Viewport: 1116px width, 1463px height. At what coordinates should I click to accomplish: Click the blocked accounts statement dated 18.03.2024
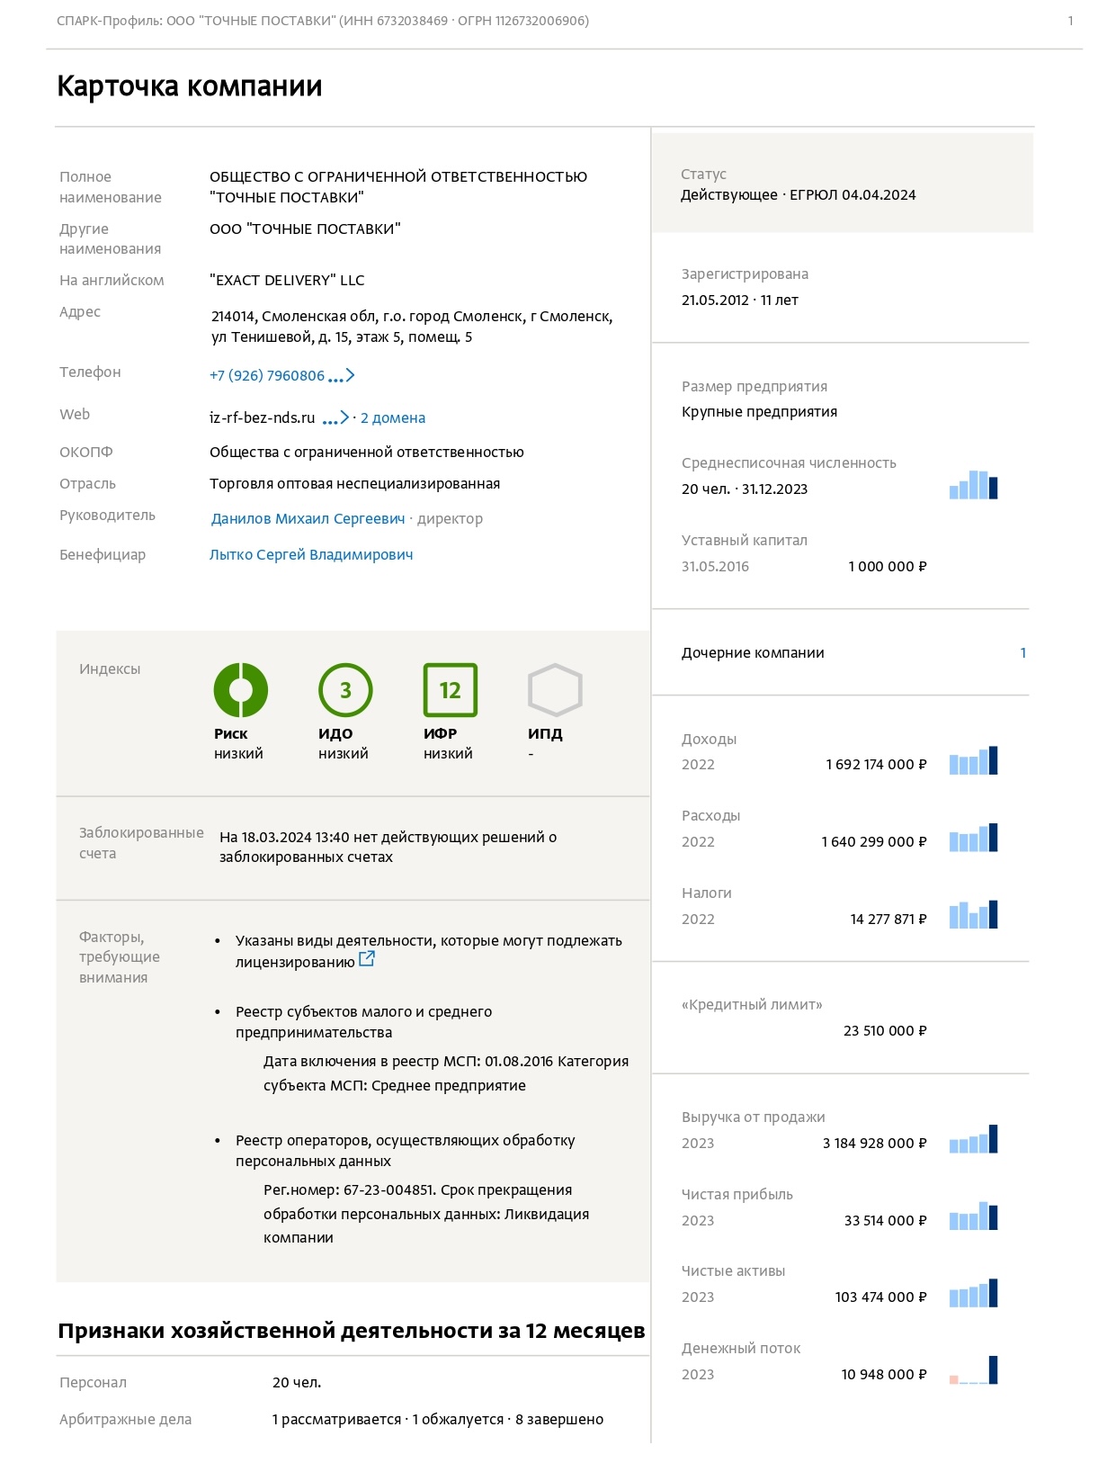(388, 848)
